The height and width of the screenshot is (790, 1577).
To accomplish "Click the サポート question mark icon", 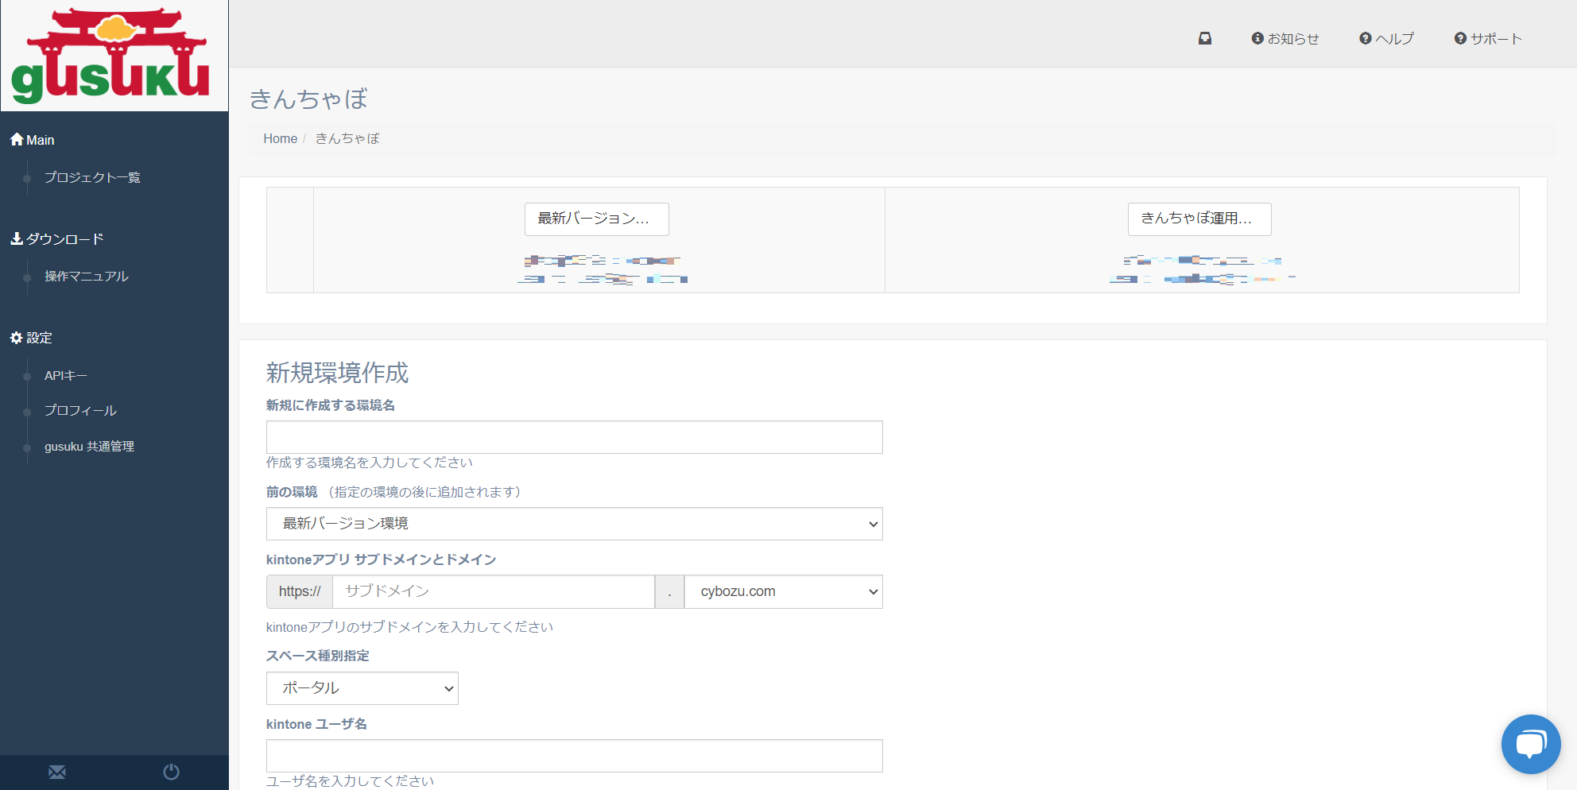I will click(x=1460, y=38).
